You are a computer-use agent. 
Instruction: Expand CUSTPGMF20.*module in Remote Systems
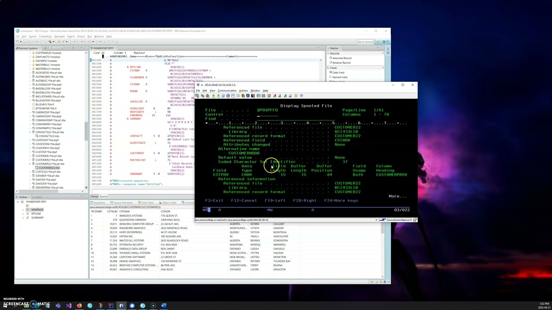tap(30, 53)
